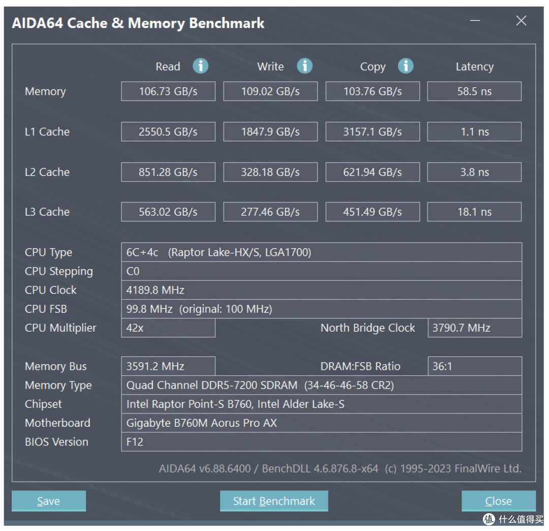The image size is (549, 531).
Task: Click the DRAM:FSB Ratio field 36:1
Action: [x=475, y=366]
